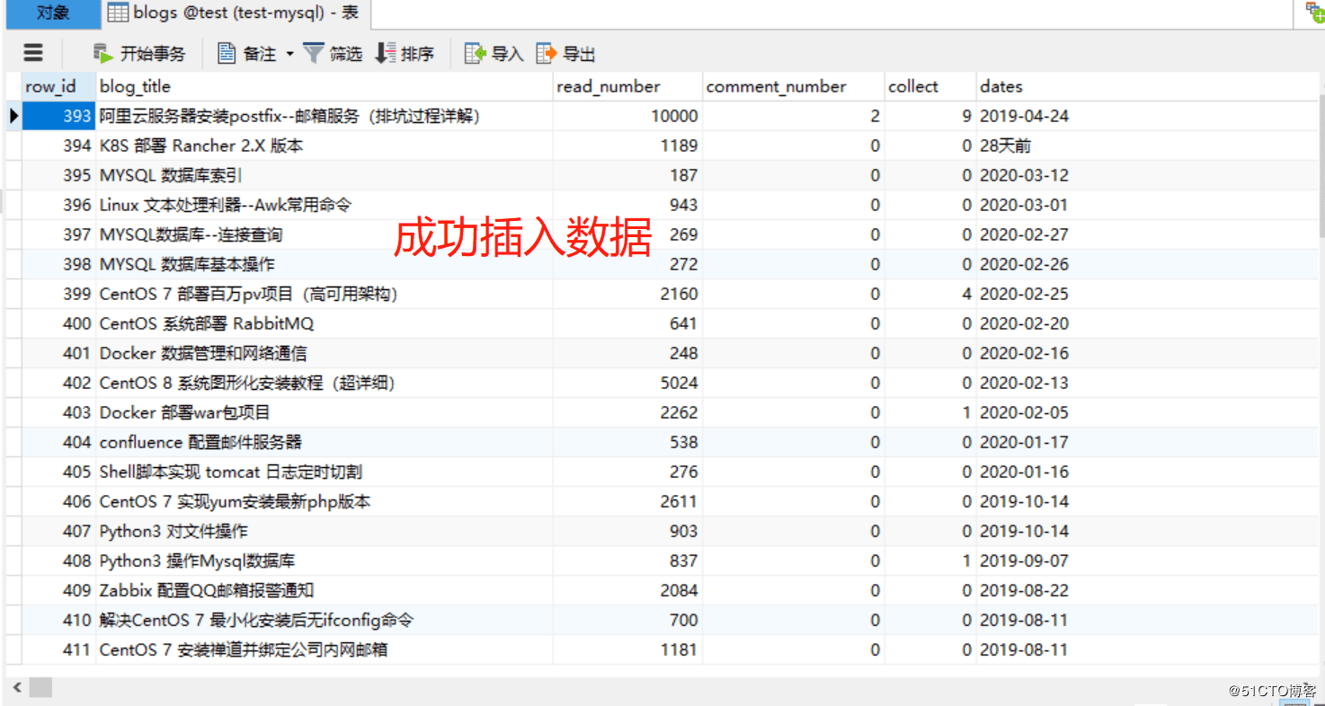Click the comment_number column header
Screen dimensions: 1325x706
pyautogui.click(x=775, y=86)
